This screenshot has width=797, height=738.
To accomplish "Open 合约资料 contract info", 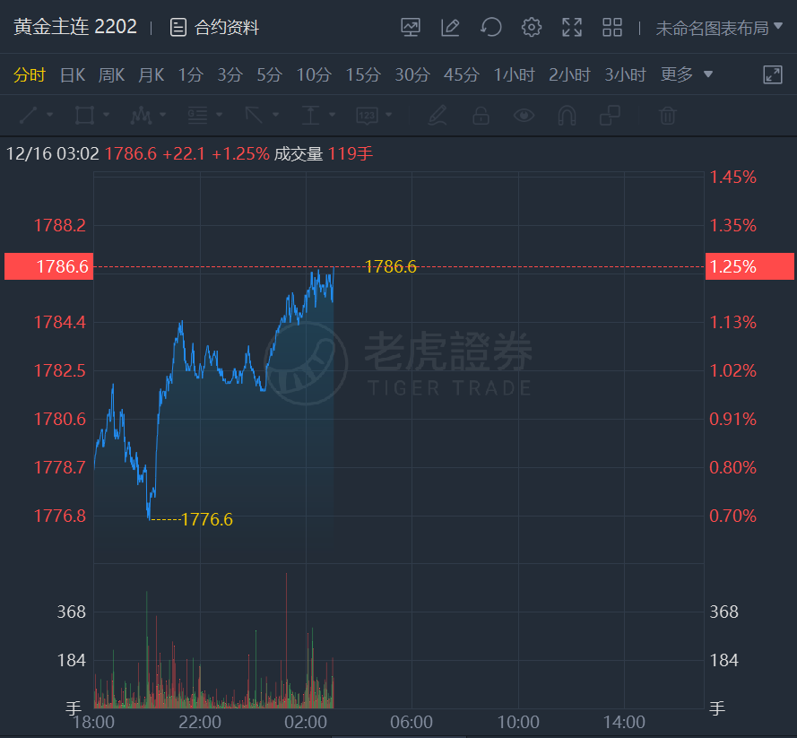I will click(x=215, y=28).
